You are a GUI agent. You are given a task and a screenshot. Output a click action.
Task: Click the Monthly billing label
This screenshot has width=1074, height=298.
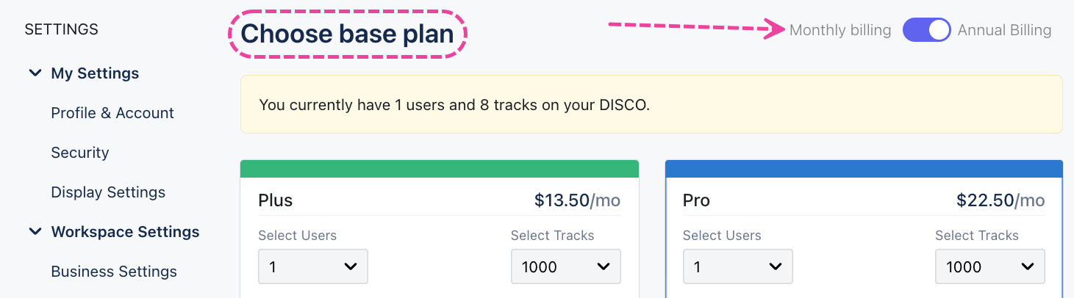coord(839,30)
